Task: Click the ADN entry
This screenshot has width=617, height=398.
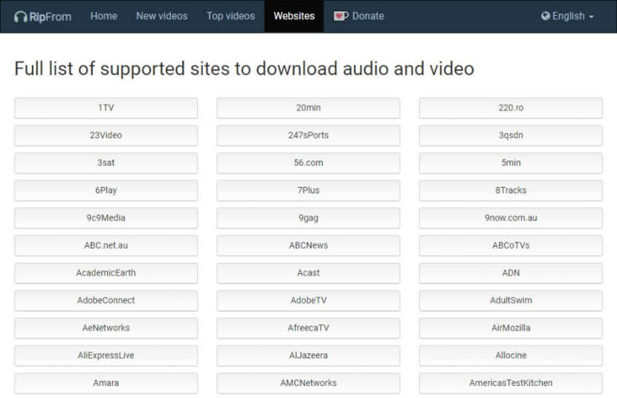Action: click(x=511, y=273)
